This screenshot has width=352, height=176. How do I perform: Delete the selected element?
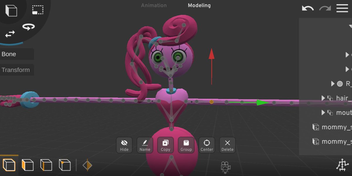click(227, 145)
